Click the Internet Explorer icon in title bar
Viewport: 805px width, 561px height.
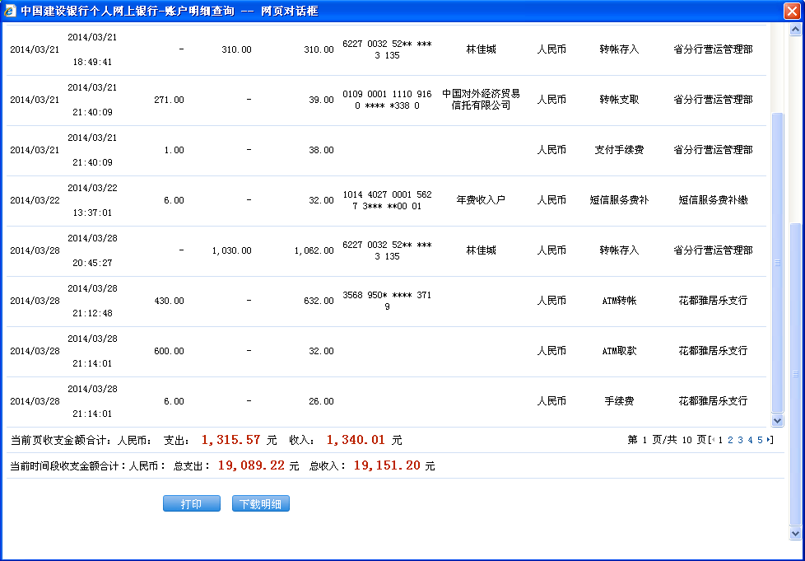coord(10,11)
